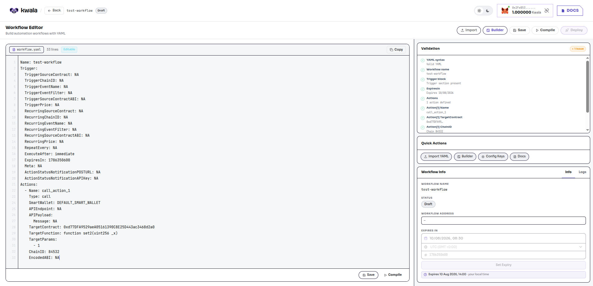This screenshot has width=593, height=286.
Task: Copy the YAML with Copy button
Action: pos(396,50)
